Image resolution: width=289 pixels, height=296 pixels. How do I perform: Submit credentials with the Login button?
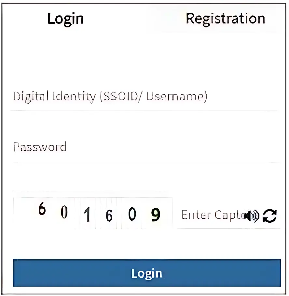146,273
